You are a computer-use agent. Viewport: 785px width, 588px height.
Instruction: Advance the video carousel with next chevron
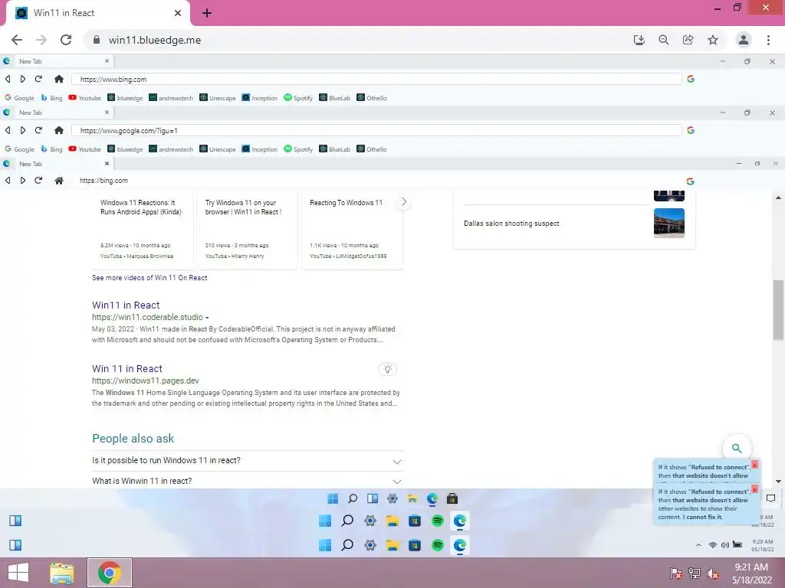(403, 202)
